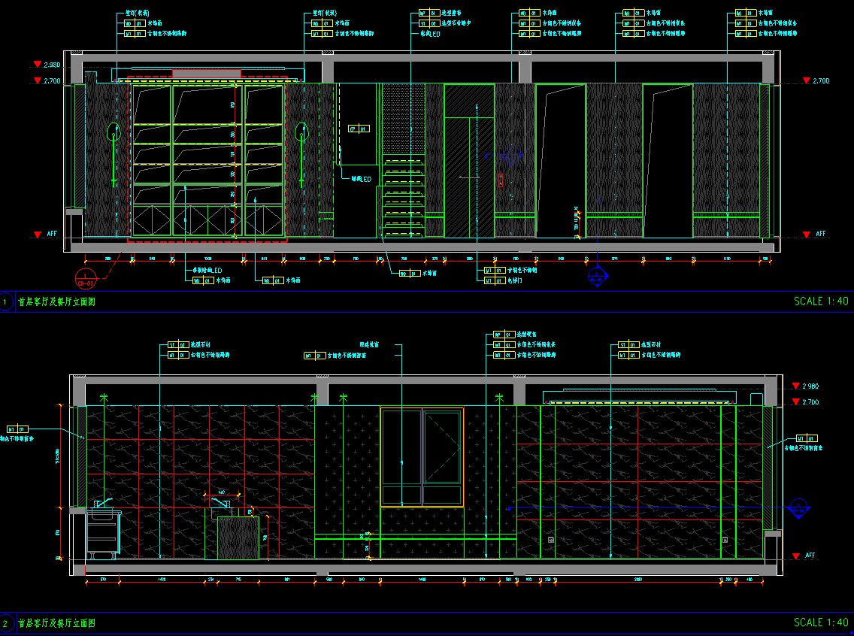
Task: Click the staircase in the upper elevation
Action: pos(404,195)
